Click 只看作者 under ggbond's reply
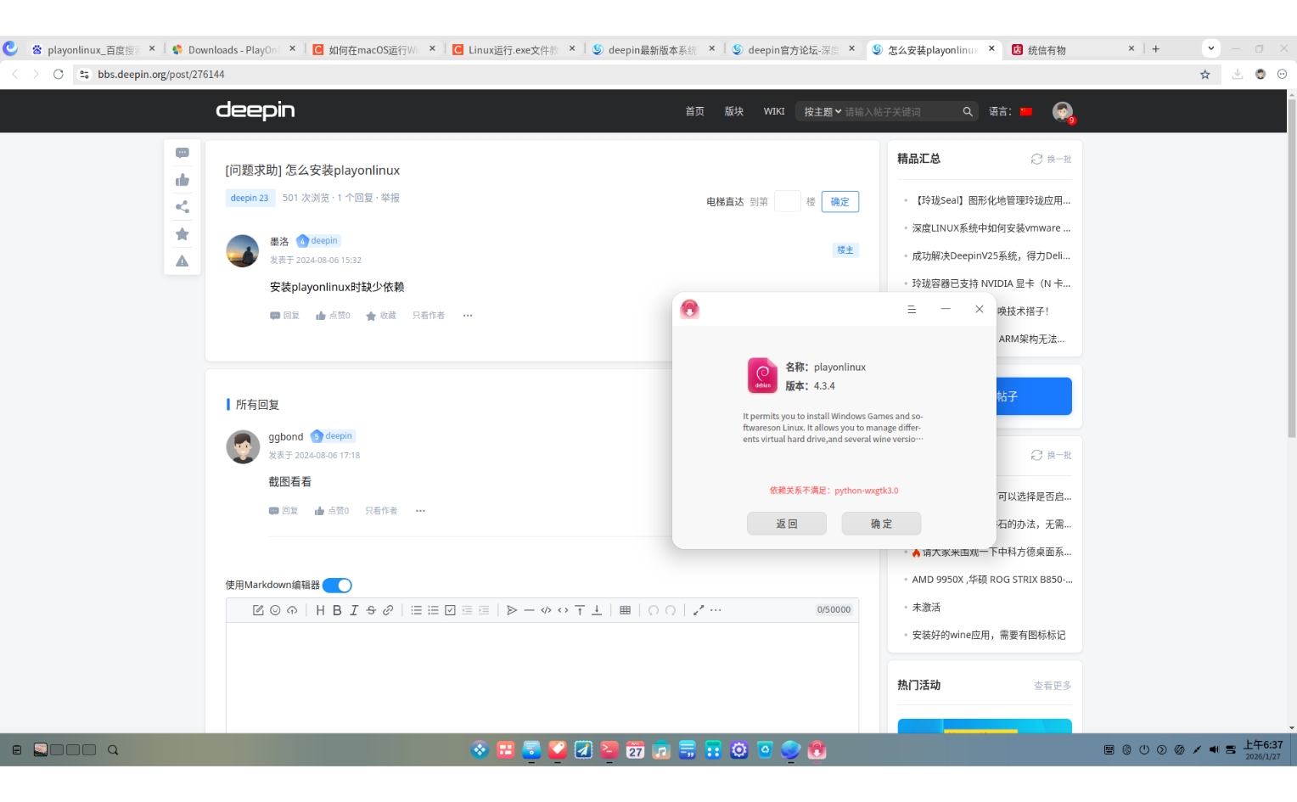Image resolution: width=1297 pixels, height=802 pixels. [381, 511]
